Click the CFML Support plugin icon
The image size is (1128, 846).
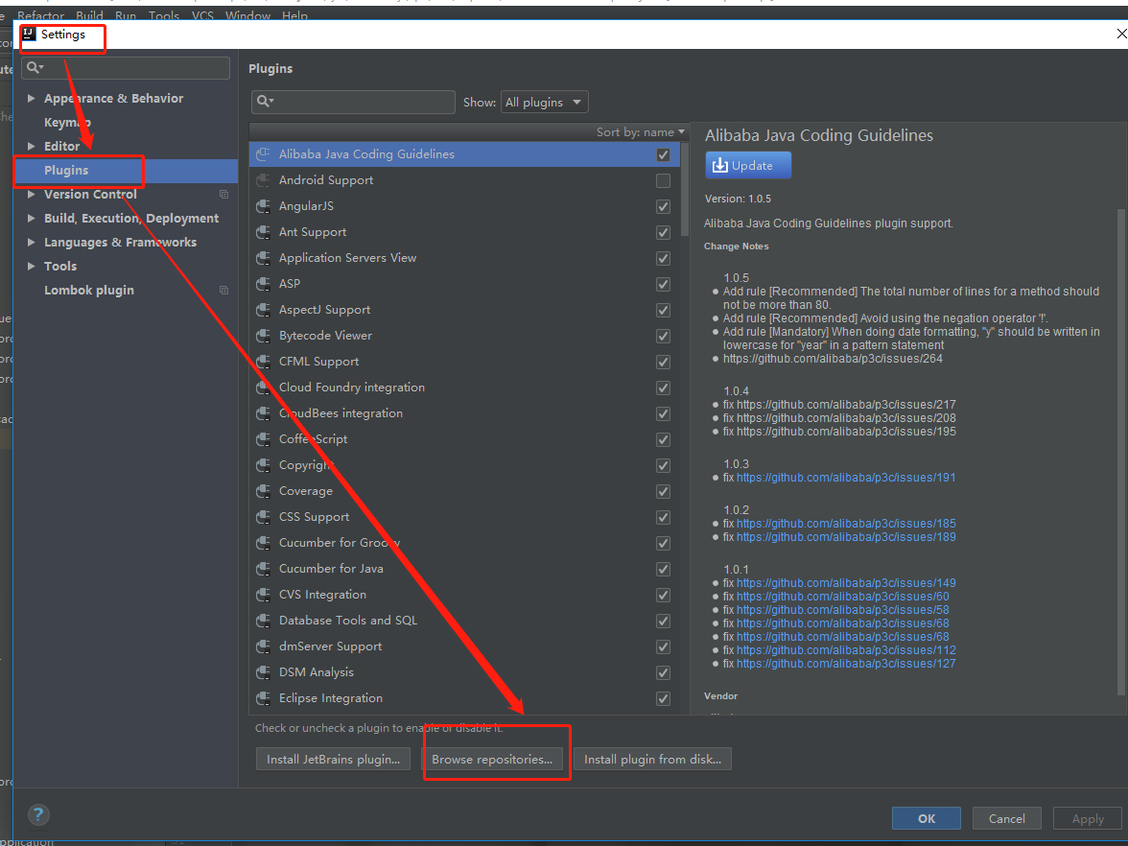point(263,361)
